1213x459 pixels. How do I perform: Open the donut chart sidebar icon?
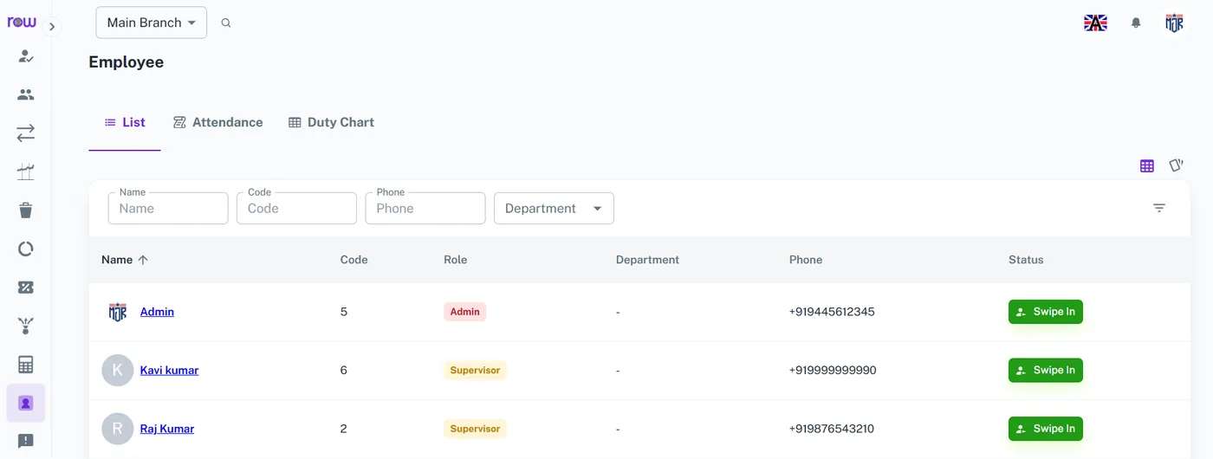point(26,249)
